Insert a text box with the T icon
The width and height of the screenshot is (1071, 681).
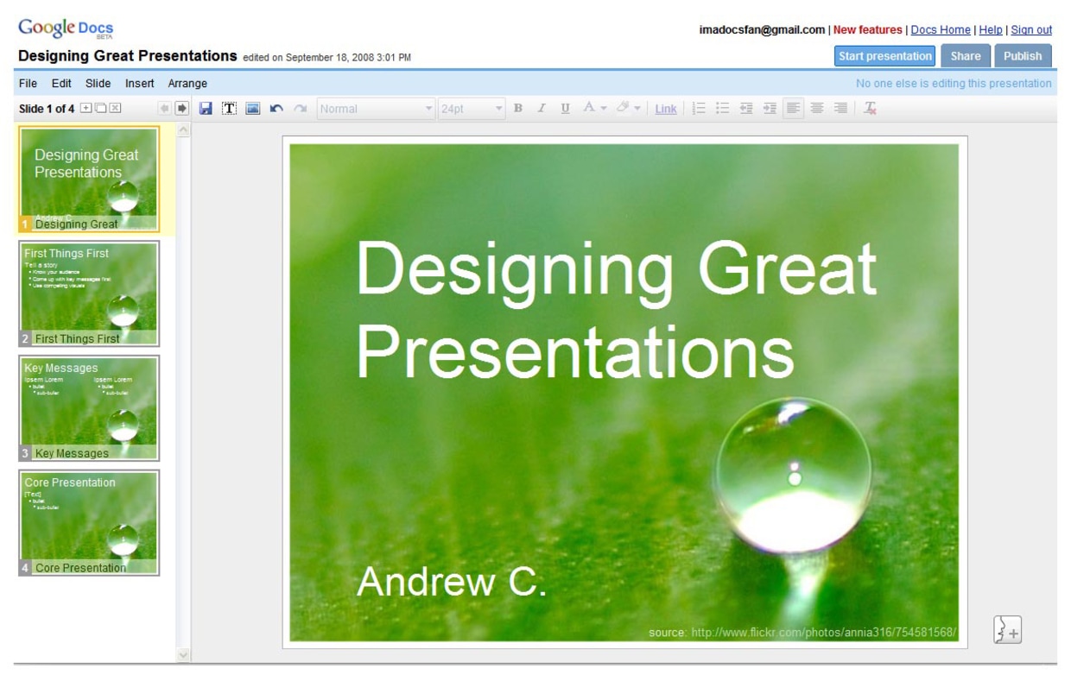tap(229, 109)
